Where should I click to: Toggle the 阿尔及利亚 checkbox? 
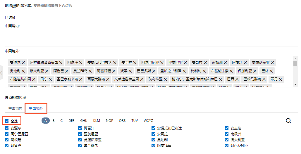pos(226,146)
